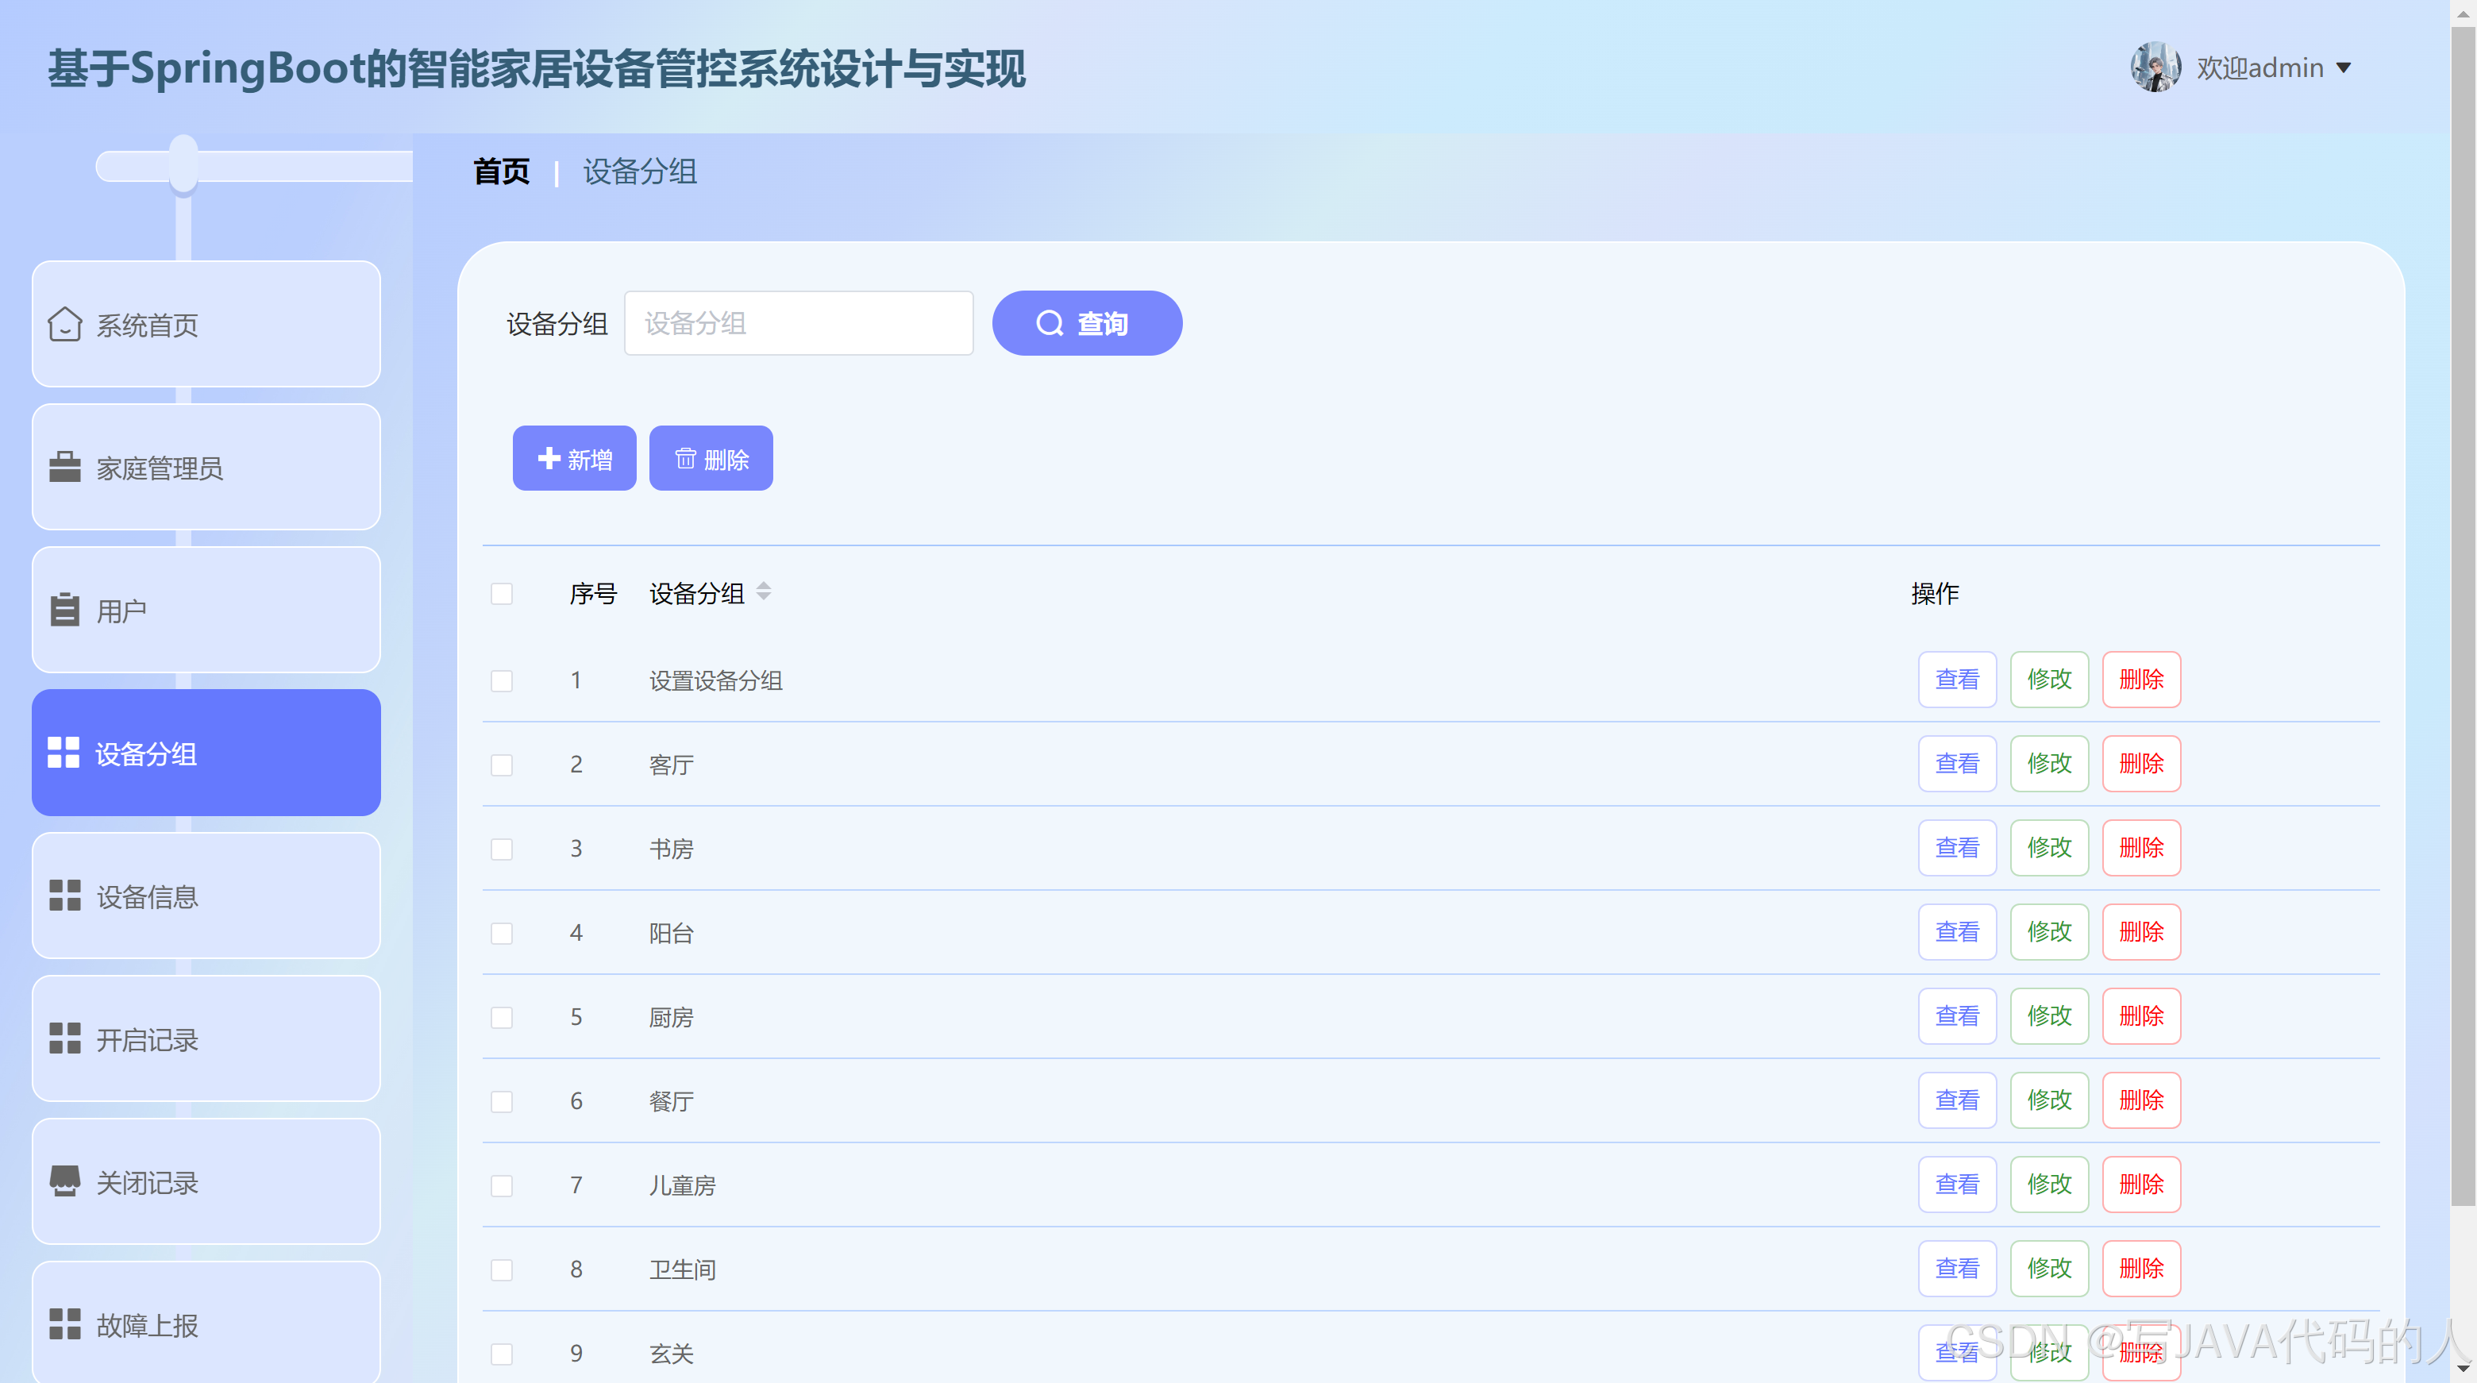Check the box for row 设置设备分组

click(501, 681)
